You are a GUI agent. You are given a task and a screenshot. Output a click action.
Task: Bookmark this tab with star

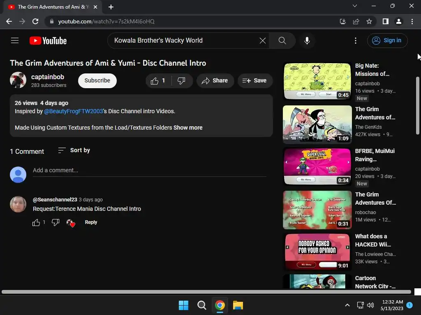tap(369, 21)
